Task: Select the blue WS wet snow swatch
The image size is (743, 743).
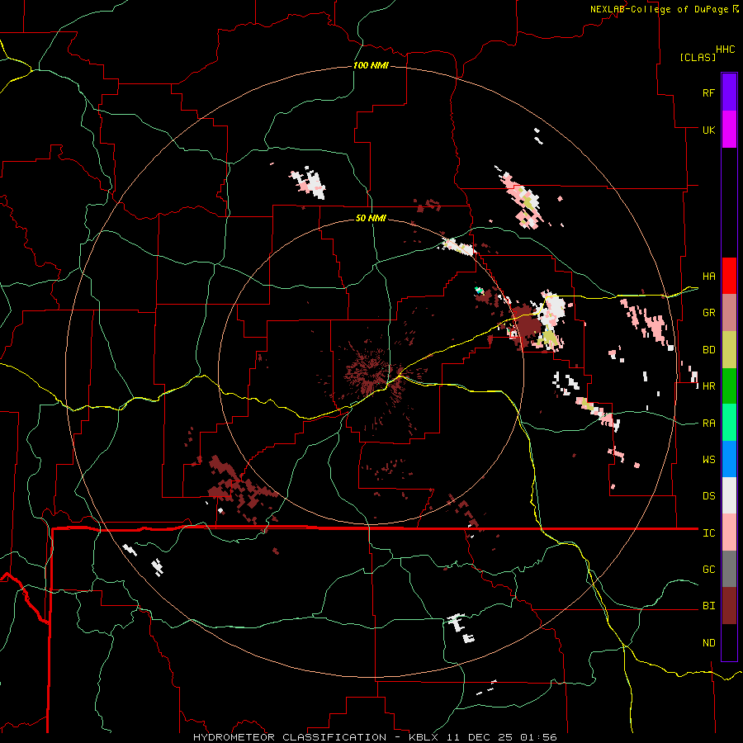Action: (729, 459)
